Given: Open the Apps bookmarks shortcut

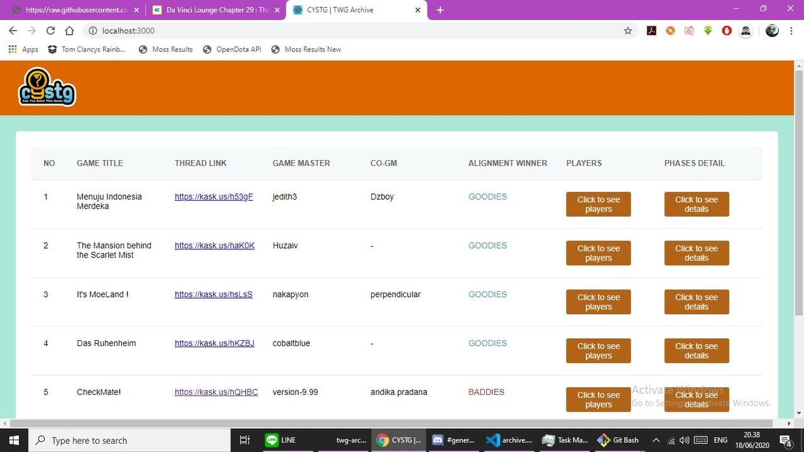Looking at the screenshot, I should coord(23,49).
